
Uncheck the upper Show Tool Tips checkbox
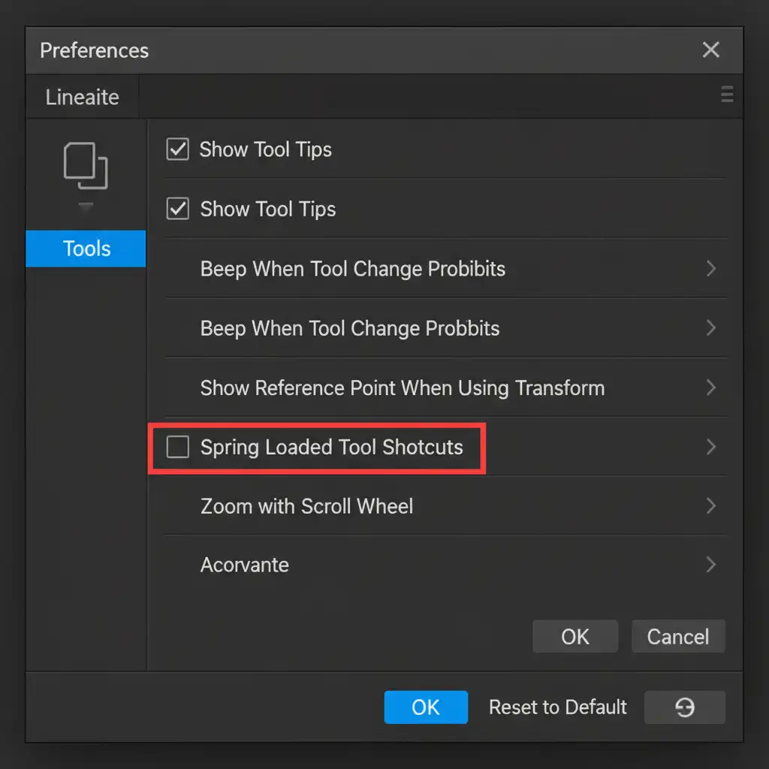coord(177,149)
